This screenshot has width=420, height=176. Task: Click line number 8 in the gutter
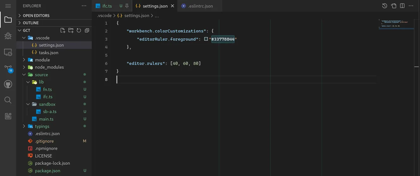tap(106, 79)
